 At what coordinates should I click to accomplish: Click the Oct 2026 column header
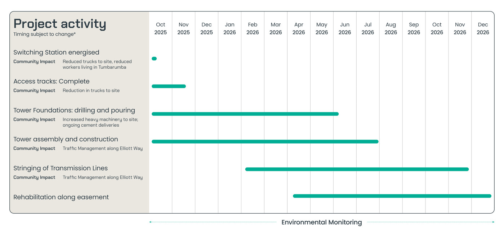coord(437,28)
